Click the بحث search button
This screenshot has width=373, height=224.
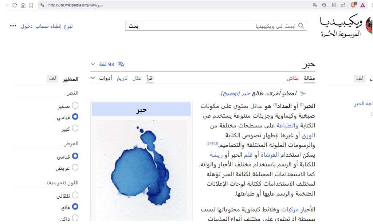pos(133,26)
